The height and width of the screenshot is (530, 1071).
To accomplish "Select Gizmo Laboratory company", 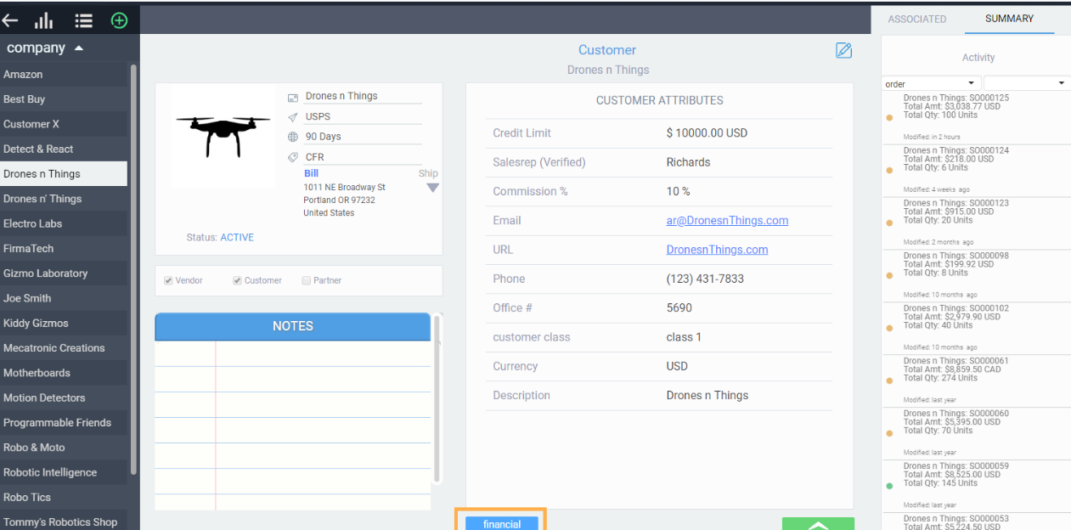I will [x=64, y=273].
